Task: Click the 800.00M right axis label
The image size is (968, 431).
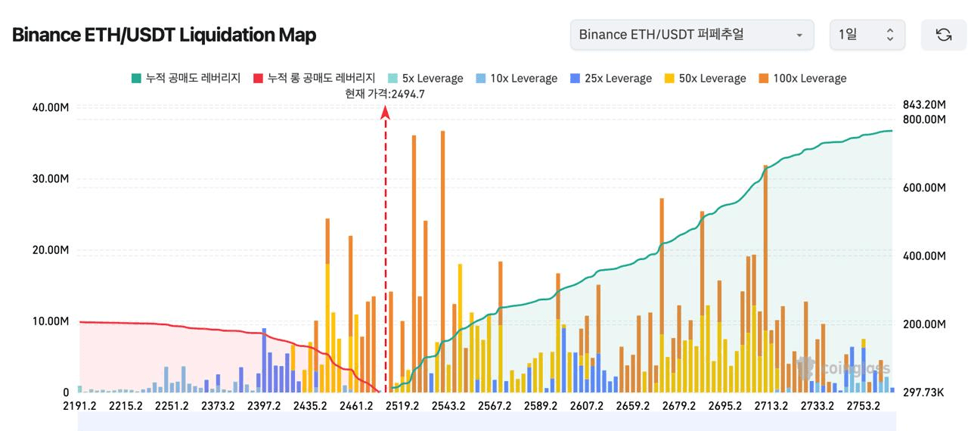Action: (x=924, y=119)
